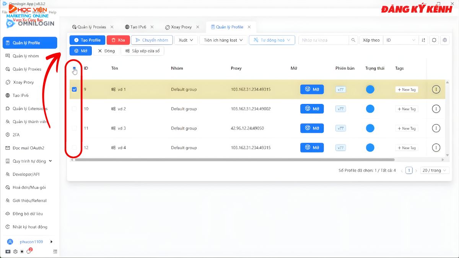
Task: Click the Tạo Profile button
Action: pyautogui.click(x=87, y=40)
